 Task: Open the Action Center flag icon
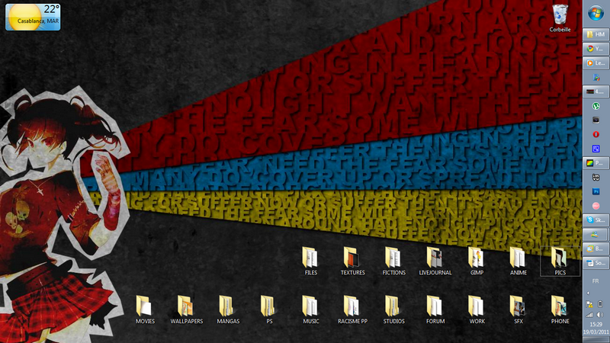coord(589,304)
